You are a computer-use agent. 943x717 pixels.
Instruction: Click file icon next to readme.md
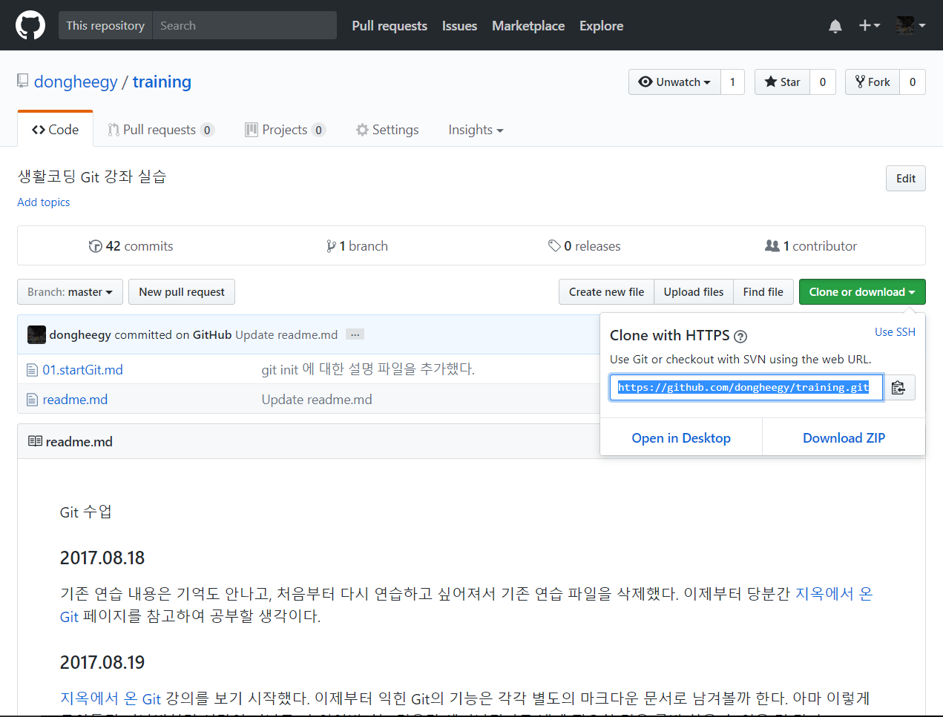32,400
